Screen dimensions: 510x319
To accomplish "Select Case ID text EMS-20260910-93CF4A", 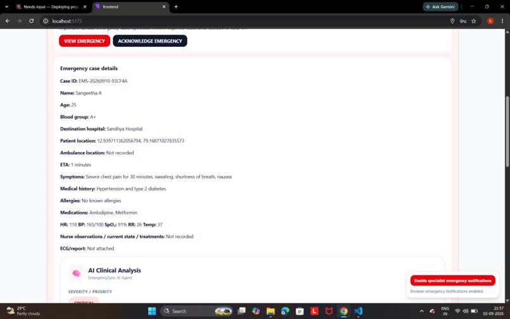I will pos(103,81).
